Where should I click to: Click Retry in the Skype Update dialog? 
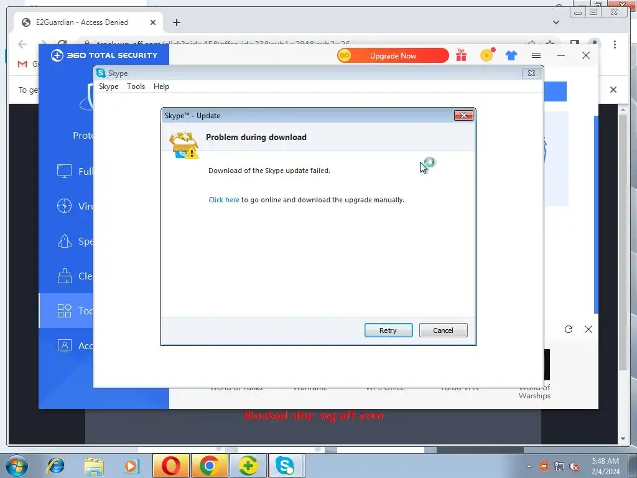[388, 330]
